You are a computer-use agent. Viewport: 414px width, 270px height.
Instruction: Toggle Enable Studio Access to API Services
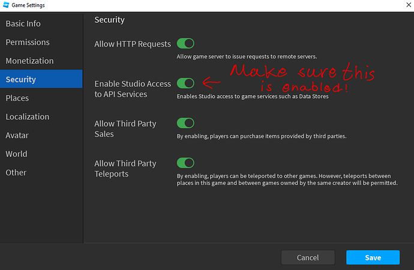point(185,83)
